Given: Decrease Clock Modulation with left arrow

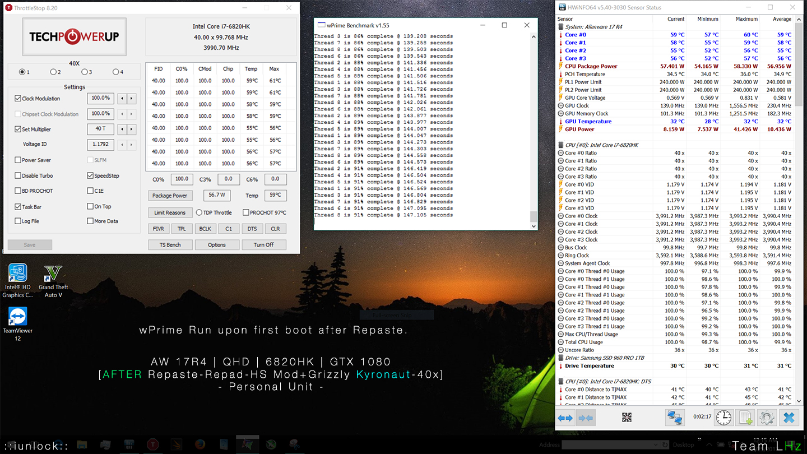Looking at the screenshot, I should coord(122,99).
